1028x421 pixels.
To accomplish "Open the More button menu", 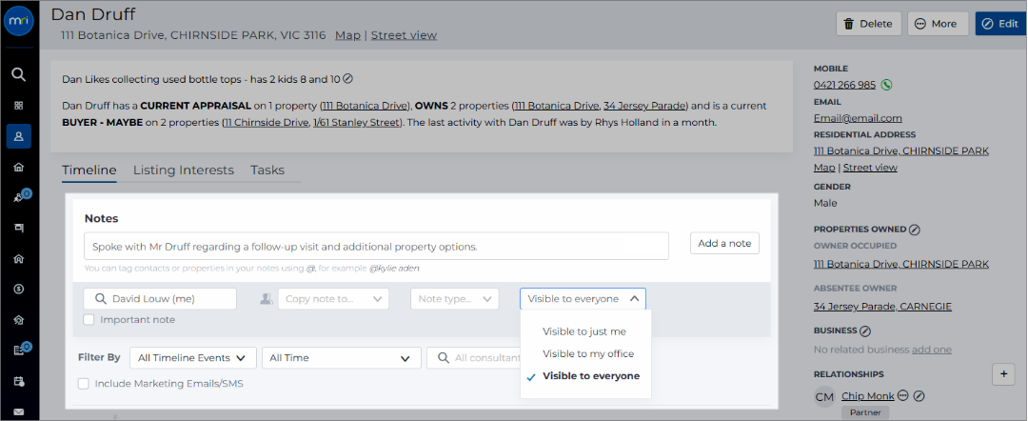I will pos(939,24).
